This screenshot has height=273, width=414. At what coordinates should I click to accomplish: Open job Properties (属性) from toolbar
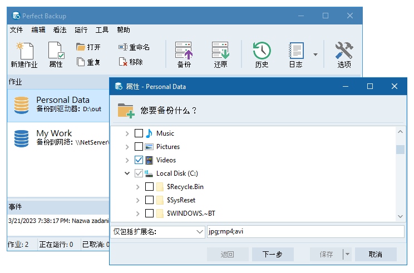pyautogui.click(x=56, y=54)
